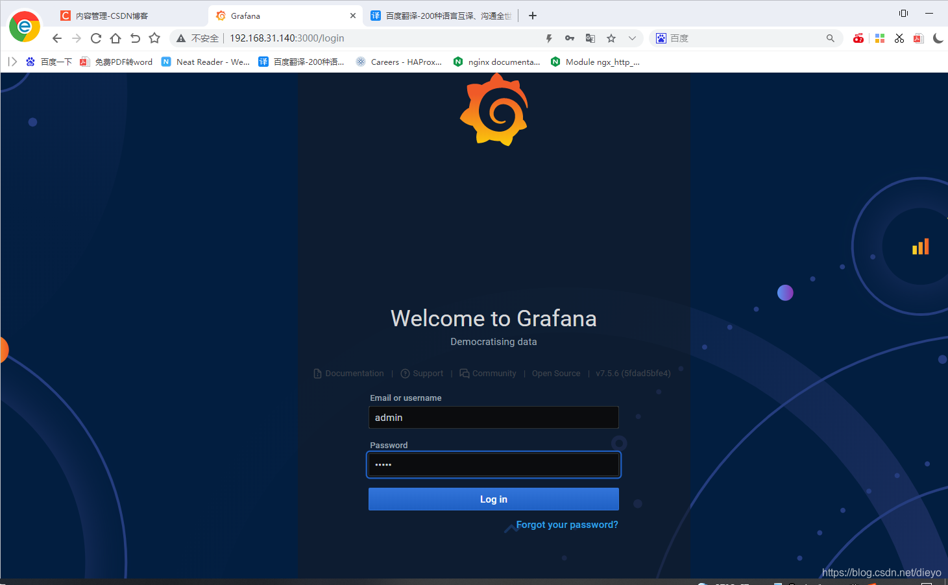Open a new browser tab
The height and width of the screenshot is (585, 948).
pyautogui.click(x=533, y=16)
